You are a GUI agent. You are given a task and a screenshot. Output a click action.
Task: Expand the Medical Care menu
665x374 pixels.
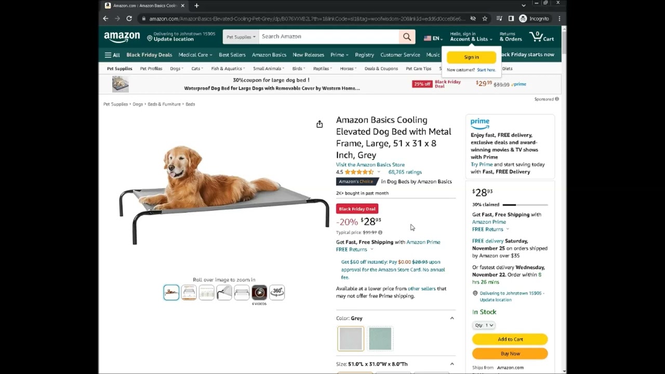(195, 55)
